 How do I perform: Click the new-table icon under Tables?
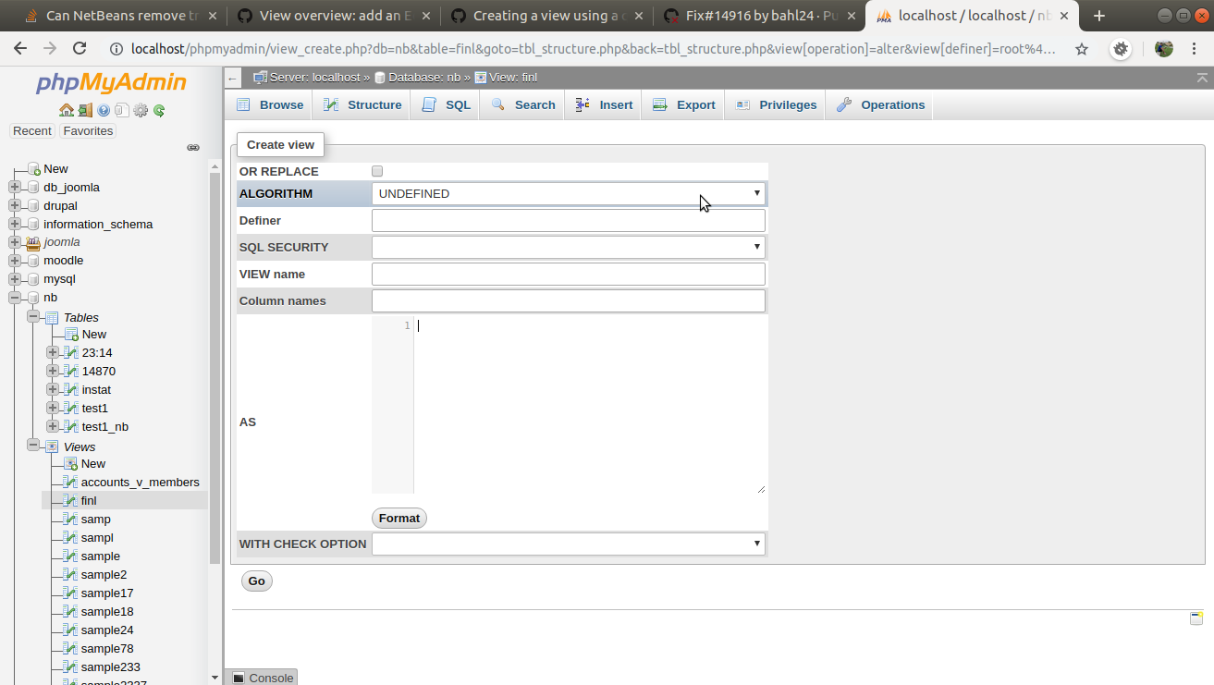[70, 334]
